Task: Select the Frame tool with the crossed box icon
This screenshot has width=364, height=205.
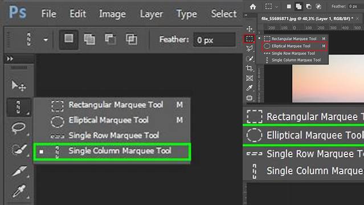Action: [250, 78]
